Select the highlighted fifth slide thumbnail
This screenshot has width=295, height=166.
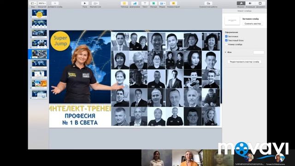pyautogui.click(x=39, y=54)
